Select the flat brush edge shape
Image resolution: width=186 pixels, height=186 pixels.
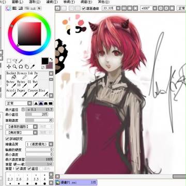[51, 103]
